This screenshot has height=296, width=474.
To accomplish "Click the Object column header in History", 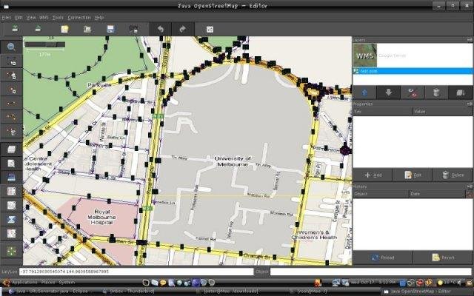I will 381,194.
